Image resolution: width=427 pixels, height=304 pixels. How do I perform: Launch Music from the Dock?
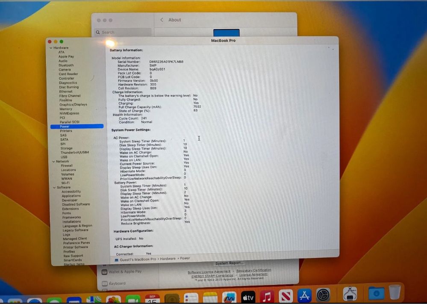point(267,296)
